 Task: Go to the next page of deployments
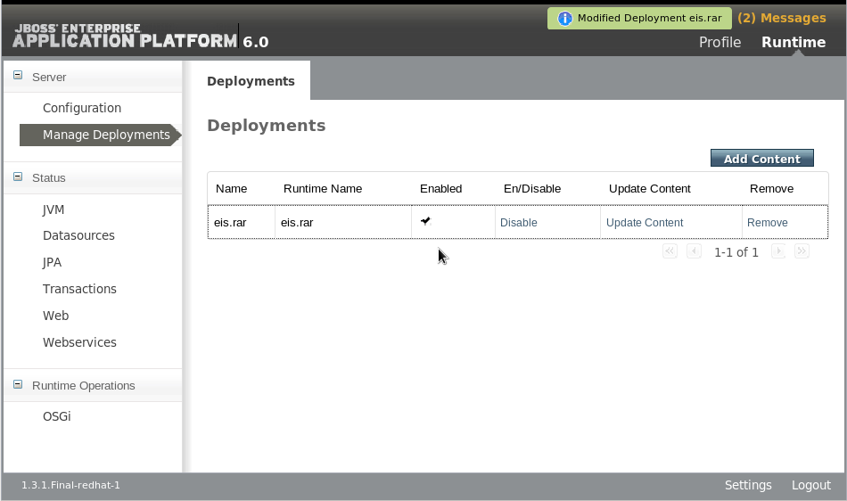(777, 252)
